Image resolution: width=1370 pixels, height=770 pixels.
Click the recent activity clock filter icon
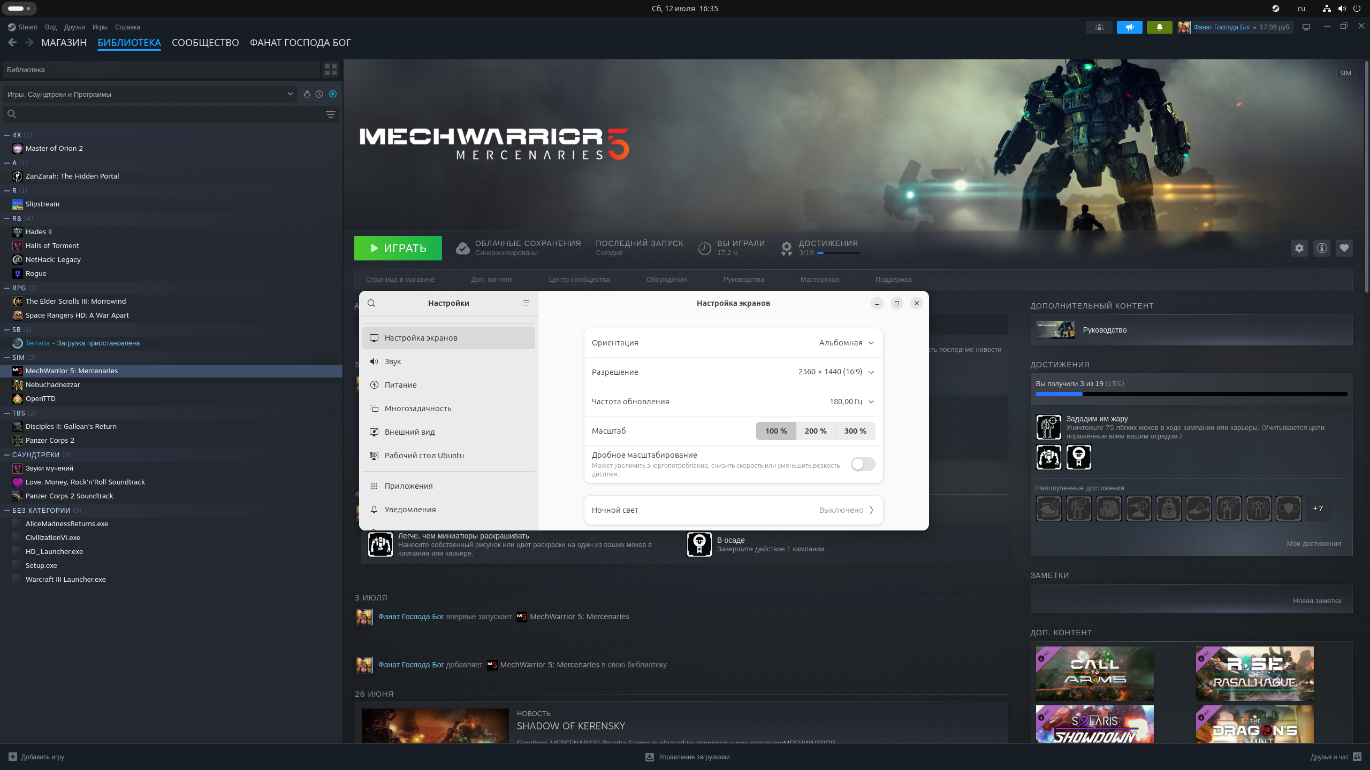click(319, 94)
